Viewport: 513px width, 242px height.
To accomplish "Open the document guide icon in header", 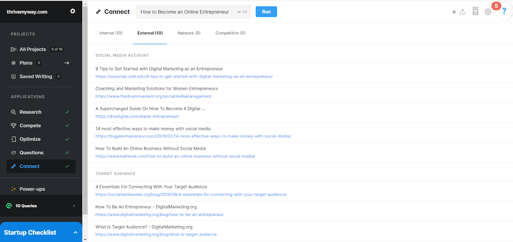I will (475, 11).
